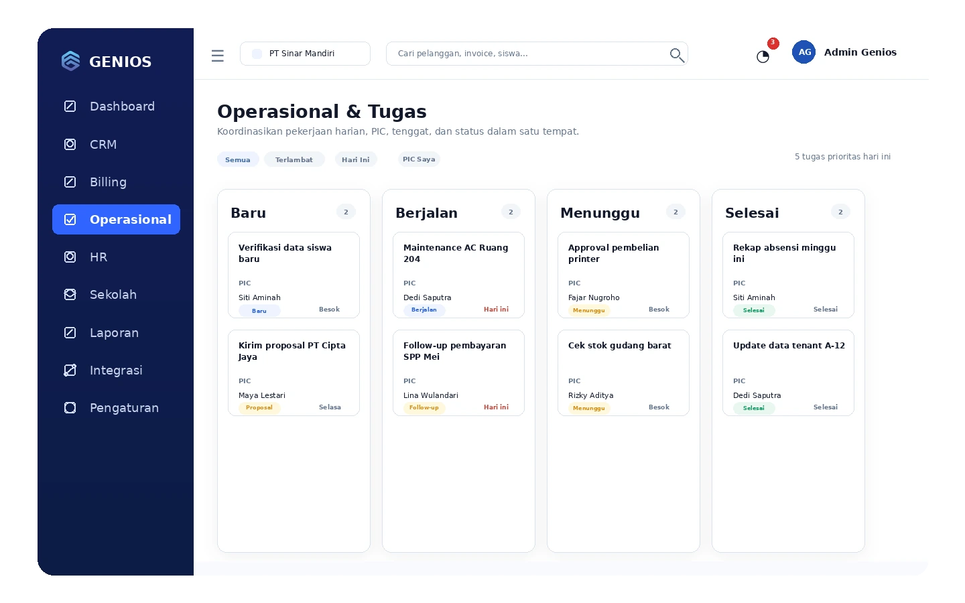Go to the Dashboard menu item
The width and height of the screenshot is (965, 603).
coord(116,107)
